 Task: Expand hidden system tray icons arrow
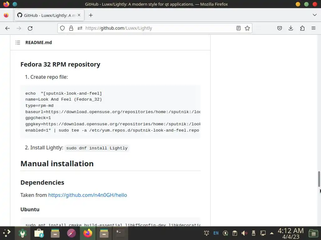coord(272,233)
